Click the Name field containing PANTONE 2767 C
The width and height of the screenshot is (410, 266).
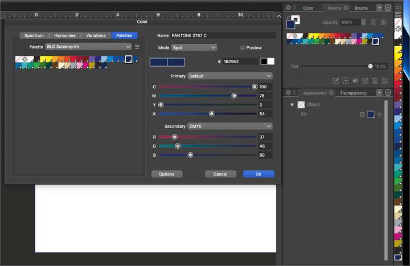[223, 35]
